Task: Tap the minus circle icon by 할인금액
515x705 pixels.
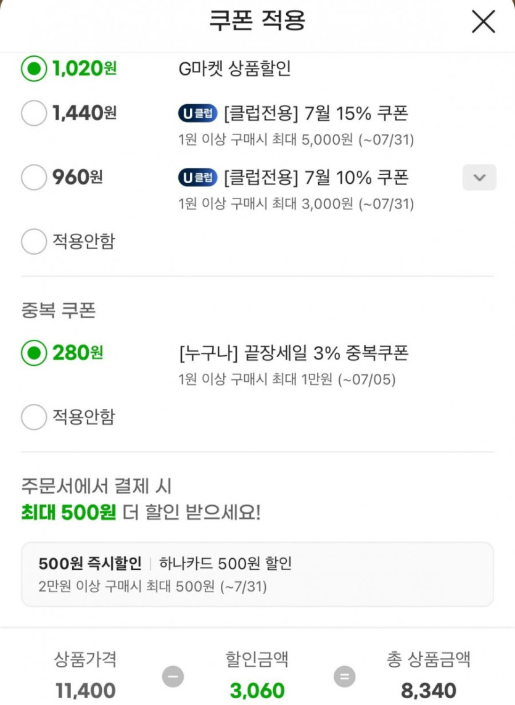Action: pos(173,677)
